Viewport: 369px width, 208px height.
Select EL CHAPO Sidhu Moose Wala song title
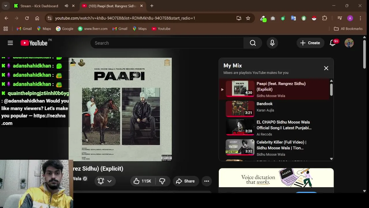284,125
